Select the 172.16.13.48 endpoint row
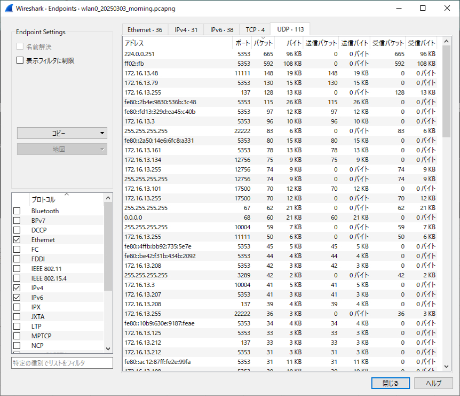460x396 pixels. pos(280,73)
